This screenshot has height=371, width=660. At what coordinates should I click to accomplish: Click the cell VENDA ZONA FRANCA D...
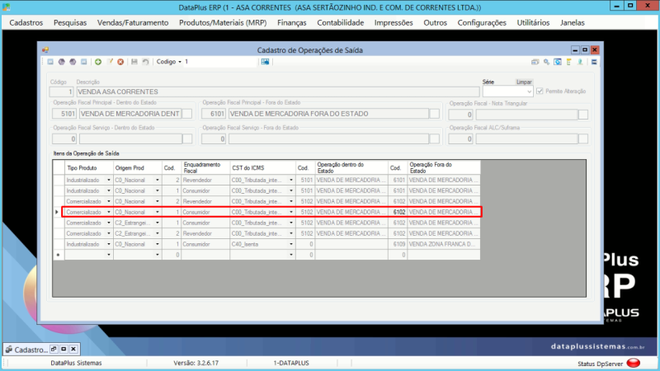[x=444, y=244]
